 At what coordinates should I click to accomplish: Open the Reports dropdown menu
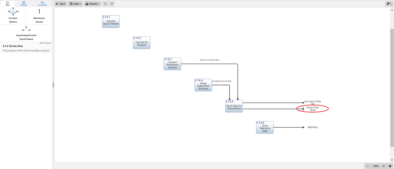coord(92,4)
